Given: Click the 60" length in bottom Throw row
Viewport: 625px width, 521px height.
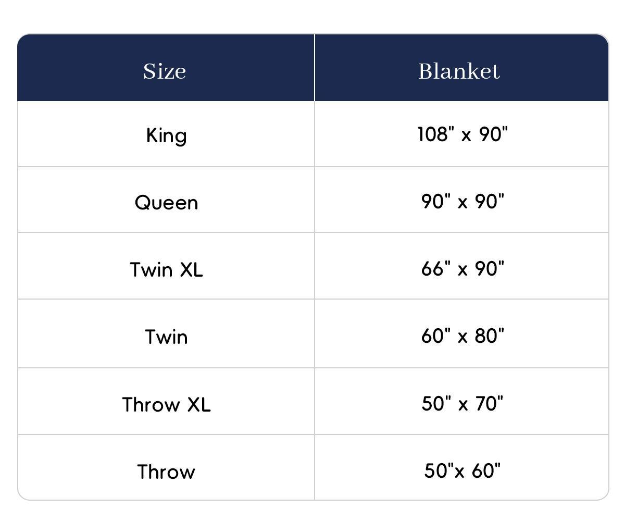Looking at the screenshot, I should (486, 470).
